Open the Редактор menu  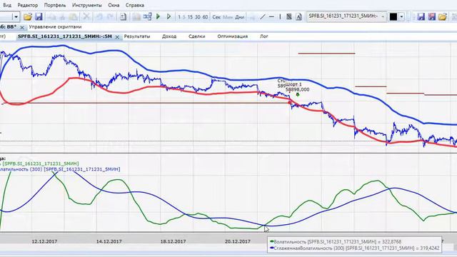click(x=28, y=5)
